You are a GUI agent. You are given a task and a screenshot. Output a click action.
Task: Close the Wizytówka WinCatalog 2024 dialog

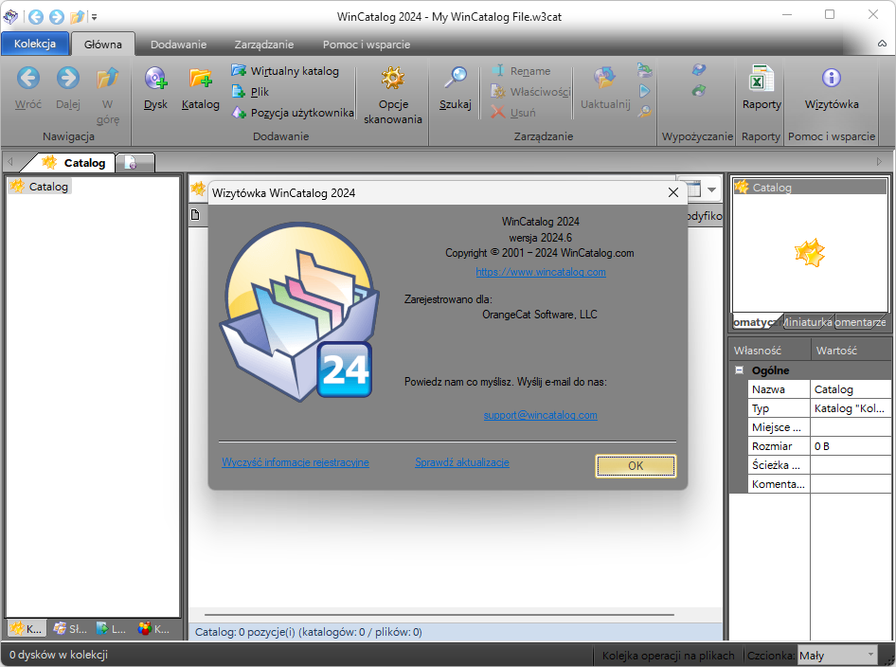pos(673,192)
